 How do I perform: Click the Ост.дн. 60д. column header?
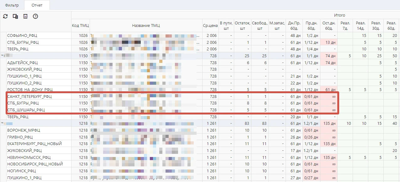point(329,26)
